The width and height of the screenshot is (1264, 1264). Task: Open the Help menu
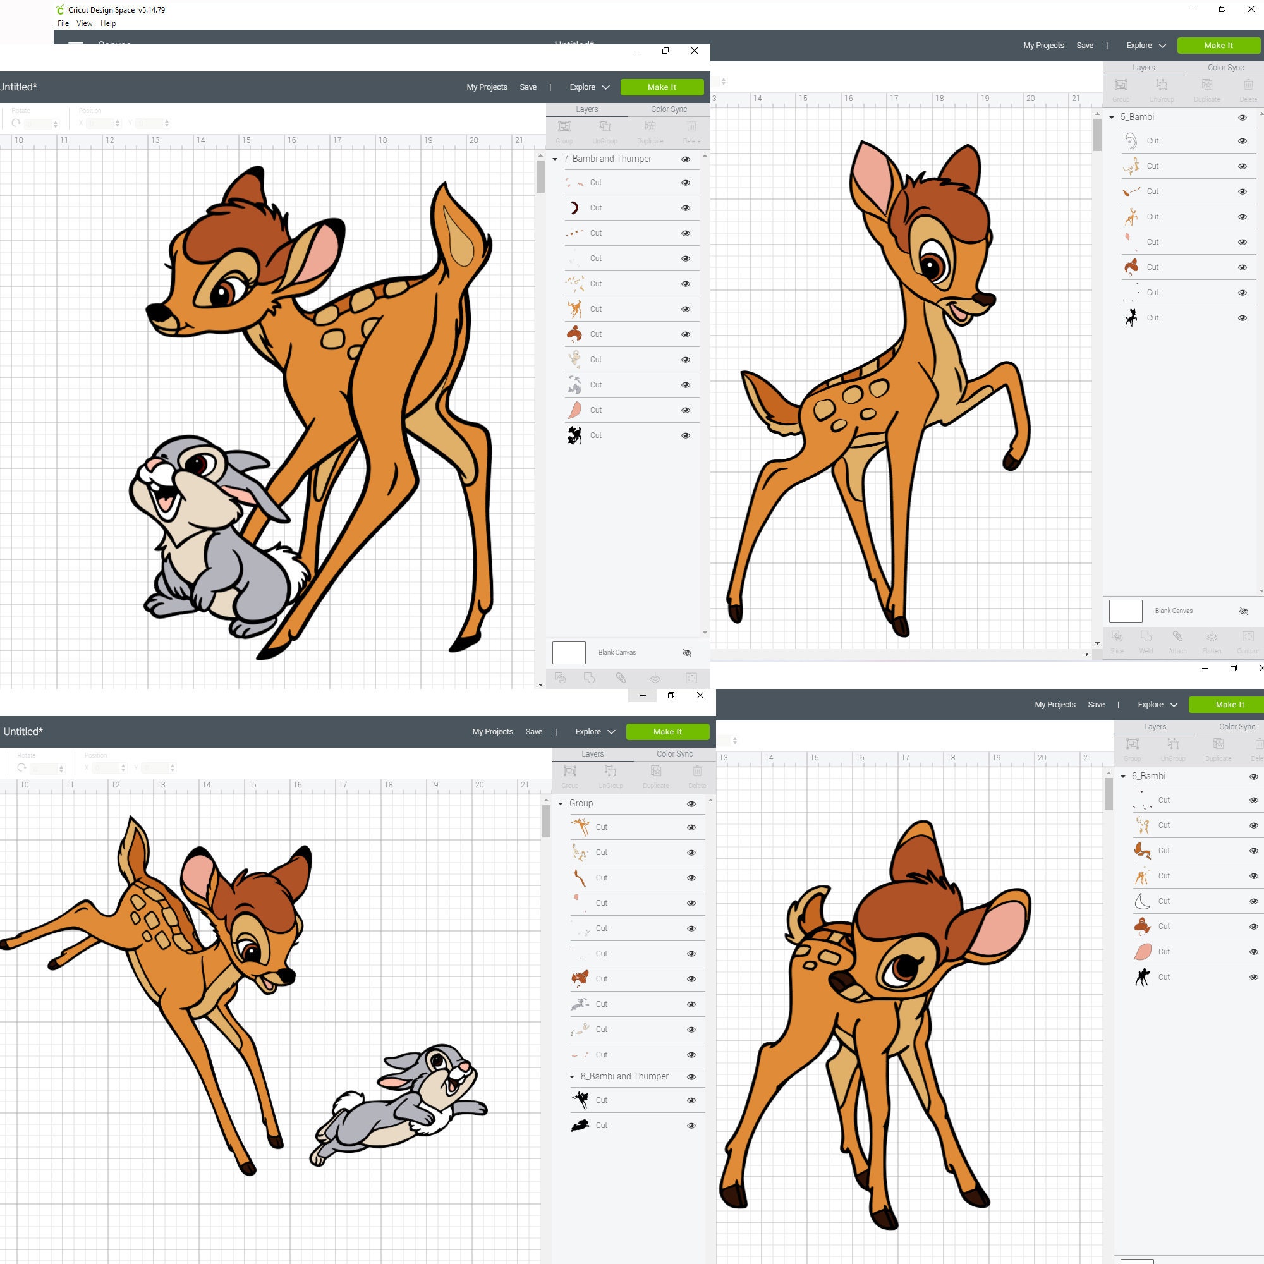tap(108, 23)
